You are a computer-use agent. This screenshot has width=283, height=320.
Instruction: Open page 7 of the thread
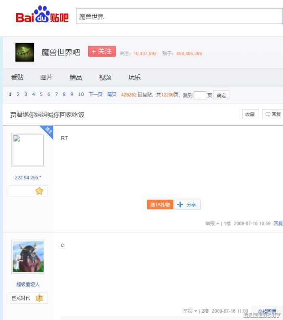point(56,94)
